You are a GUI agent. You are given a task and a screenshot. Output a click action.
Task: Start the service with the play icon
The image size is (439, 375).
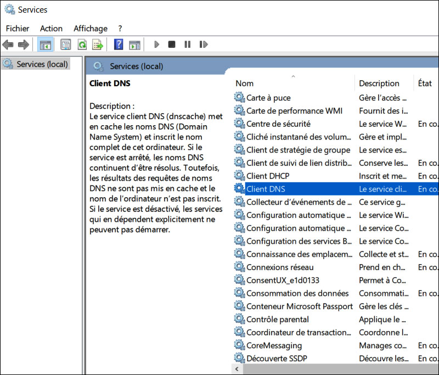[x=156, y=44]
